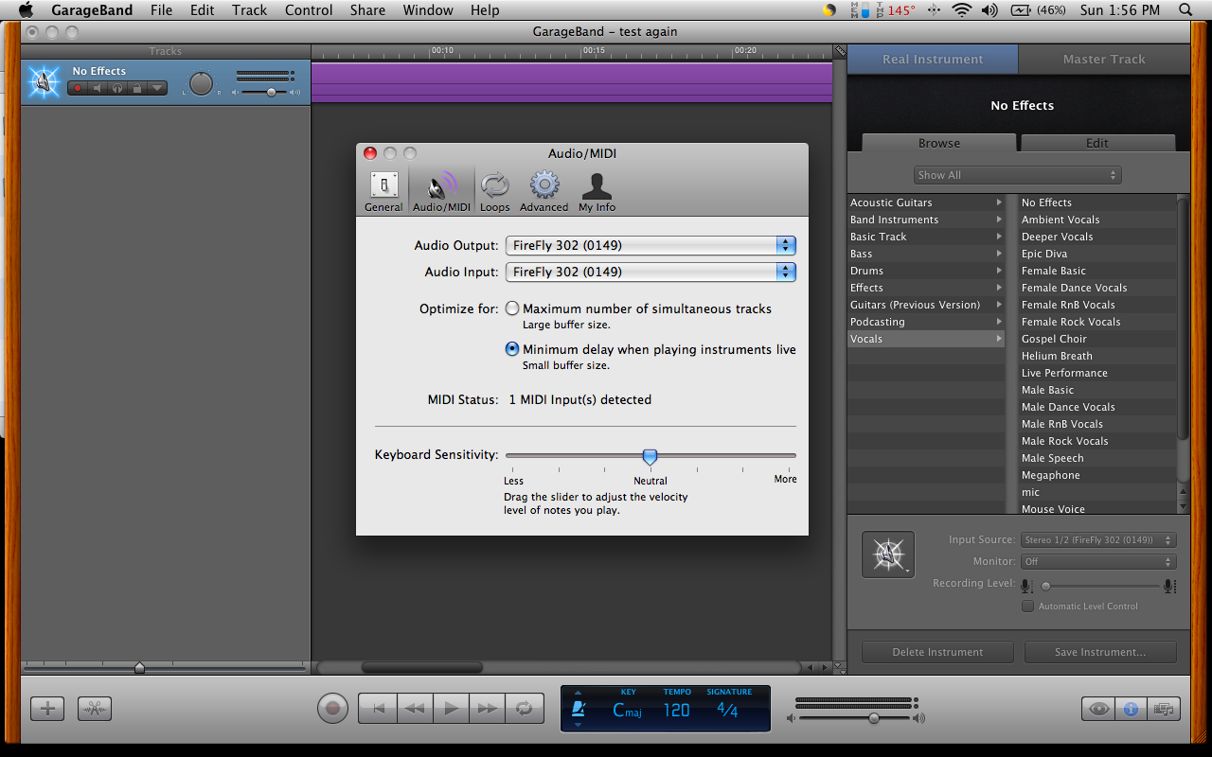Show the Loop Browser eye button
This screenshot has height=757, width=1212.
tap(1098, 708)
